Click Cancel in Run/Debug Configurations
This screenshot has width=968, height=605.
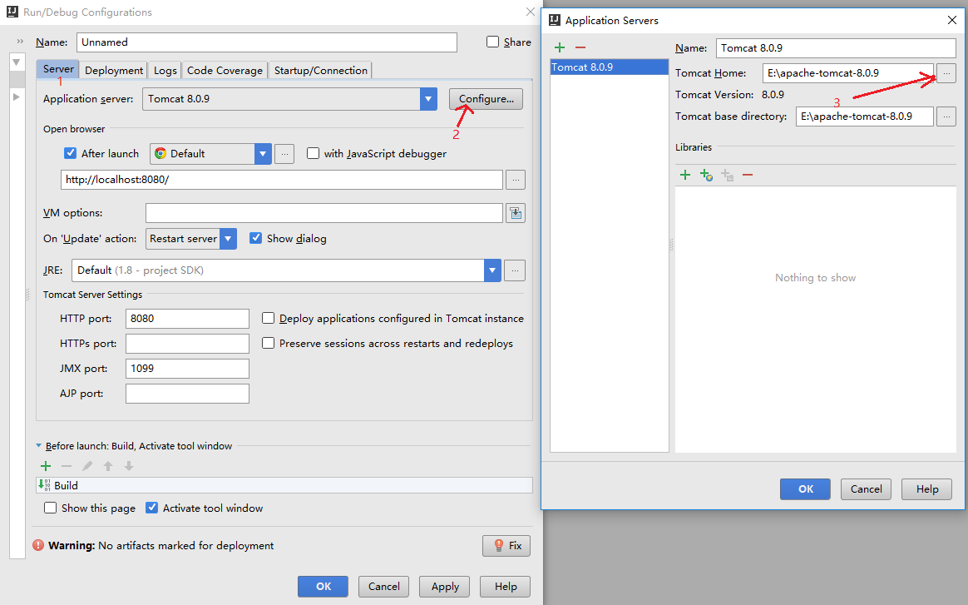384,587
